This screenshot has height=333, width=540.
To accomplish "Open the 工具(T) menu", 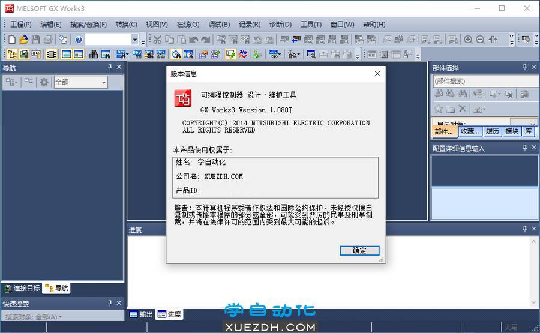I will click(311, 25).
